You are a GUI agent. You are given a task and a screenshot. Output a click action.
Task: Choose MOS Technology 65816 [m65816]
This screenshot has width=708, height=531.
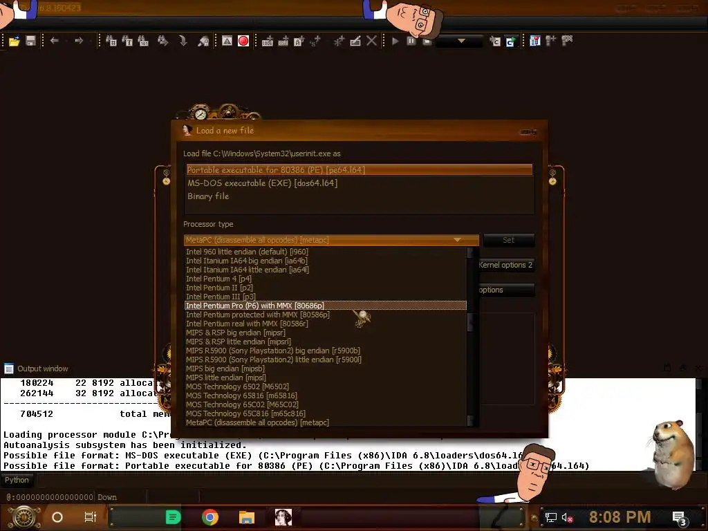[x=326, y=395]
